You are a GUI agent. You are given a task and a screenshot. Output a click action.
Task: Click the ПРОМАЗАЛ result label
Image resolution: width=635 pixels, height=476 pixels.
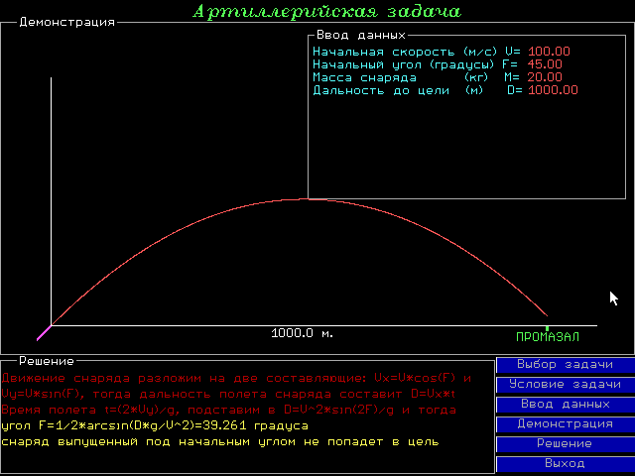(x=548, y=337)
